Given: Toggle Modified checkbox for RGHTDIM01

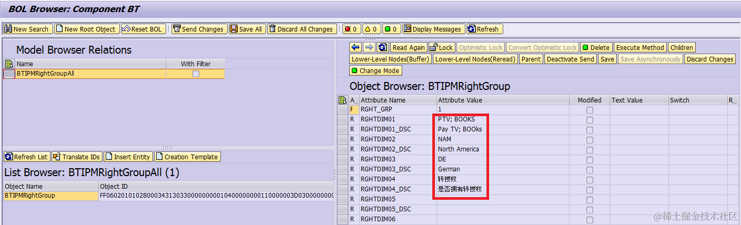Looking at the screenshot, I should point(590,120).
